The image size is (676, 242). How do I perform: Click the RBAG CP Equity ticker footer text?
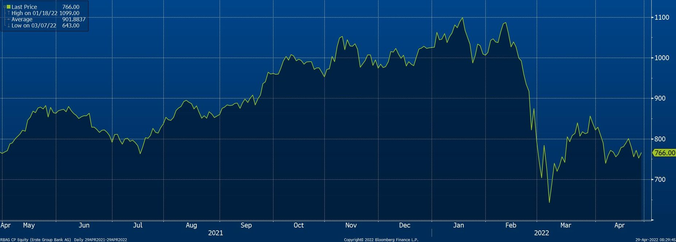(x=36, y=240)
